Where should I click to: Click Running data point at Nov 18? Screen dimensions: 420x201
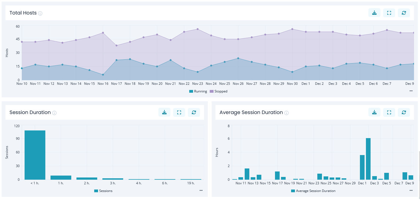[x=130, y=59]
